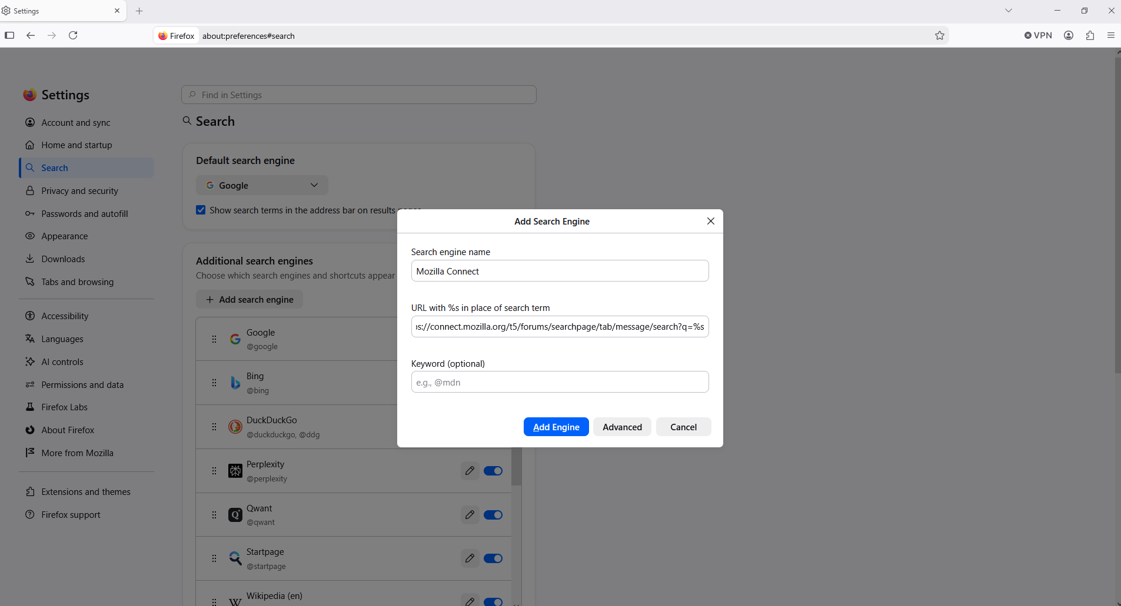Open Firefox Labs section
This screenshot has width=1121, height=606.
87,407
